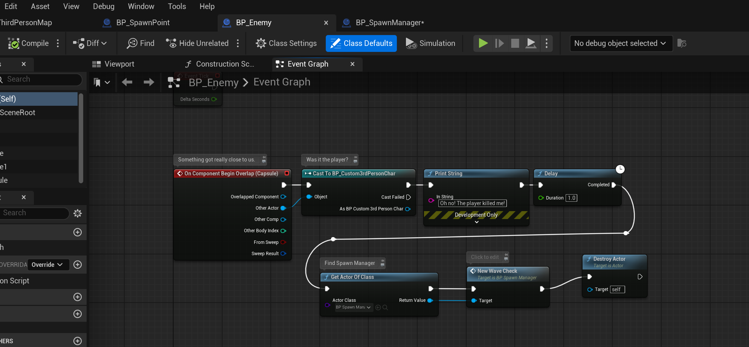This screenshot has width=749, height=347.
Task: Stop play session
Action: point(515,43)
